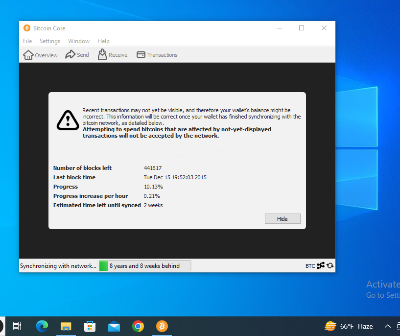Open the File menu
This screenshot has height=336, width=400.
click(x=27, y=41)
